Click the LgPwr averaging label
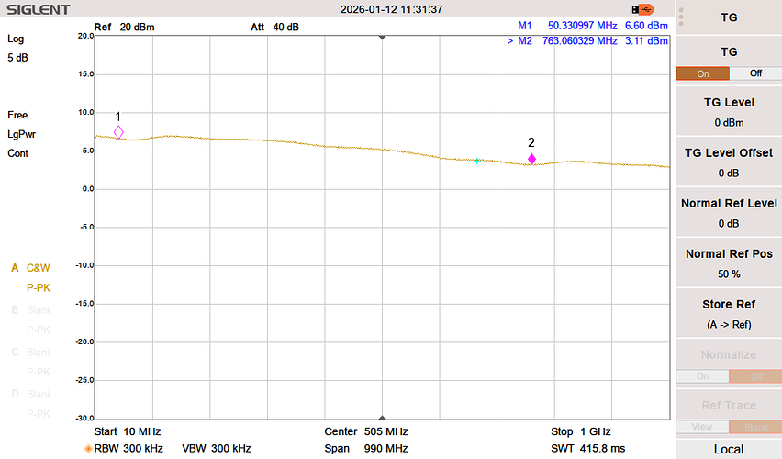Screen dimensions: 782x459 (21, 135)
